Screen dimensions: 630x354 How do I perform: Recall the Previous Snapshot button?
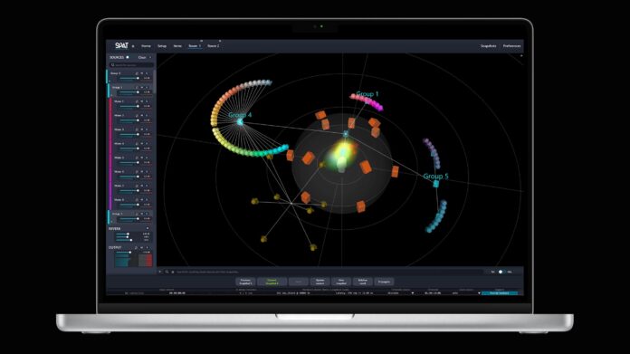tap(245, 282)
